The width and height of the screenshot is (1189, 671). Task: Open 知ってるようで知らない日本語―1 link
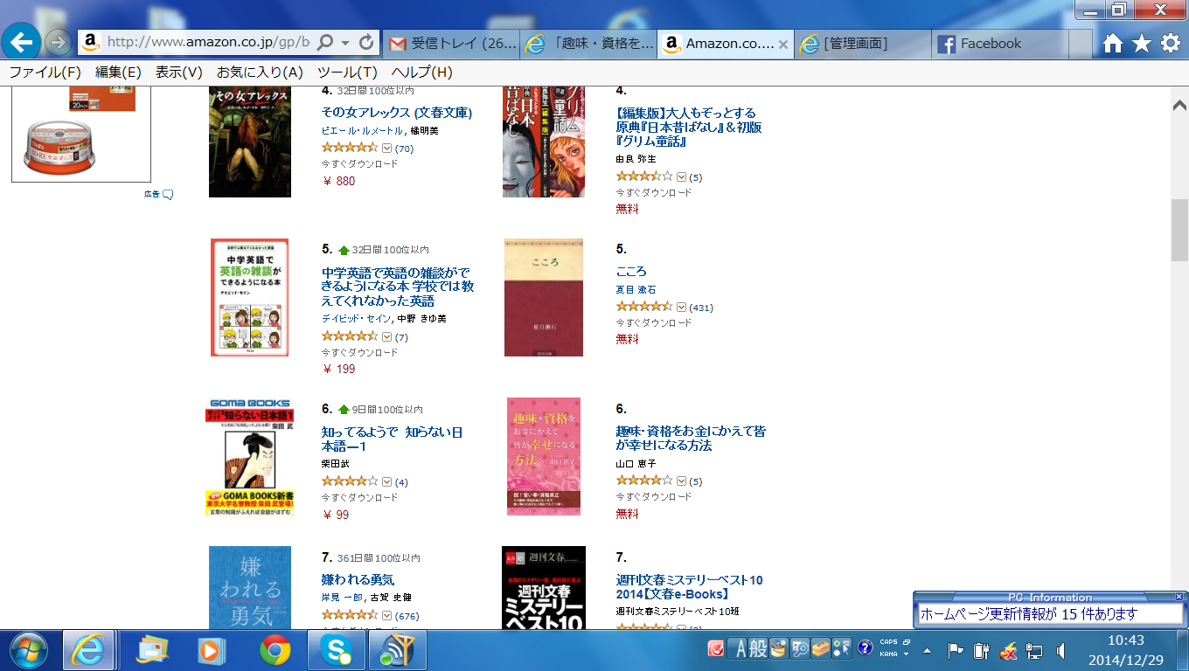393,439
